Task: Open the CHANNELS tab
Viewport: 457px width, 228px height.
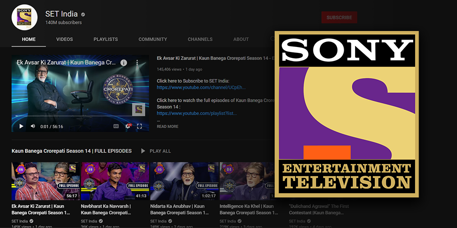Action: [x=200, y=39]
